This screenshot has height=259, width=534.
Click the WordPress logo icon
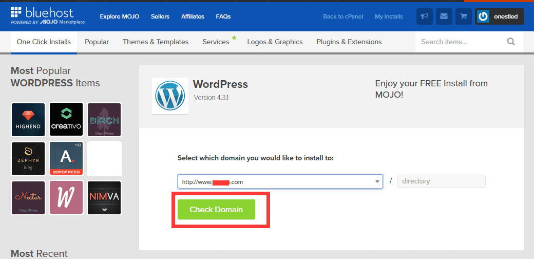click(170, 95)
